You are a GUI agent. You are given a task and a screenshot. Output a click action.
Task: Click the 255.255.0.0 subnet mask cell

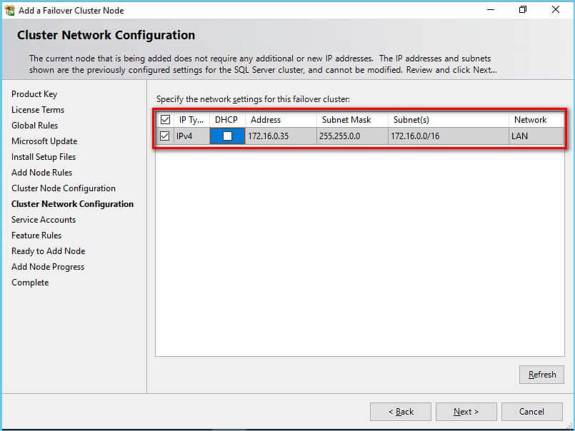click(351, 136)
